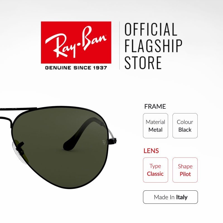The image size is (223, 223).
Task: Click the word STORE in the heading
Action: [143, 63]
